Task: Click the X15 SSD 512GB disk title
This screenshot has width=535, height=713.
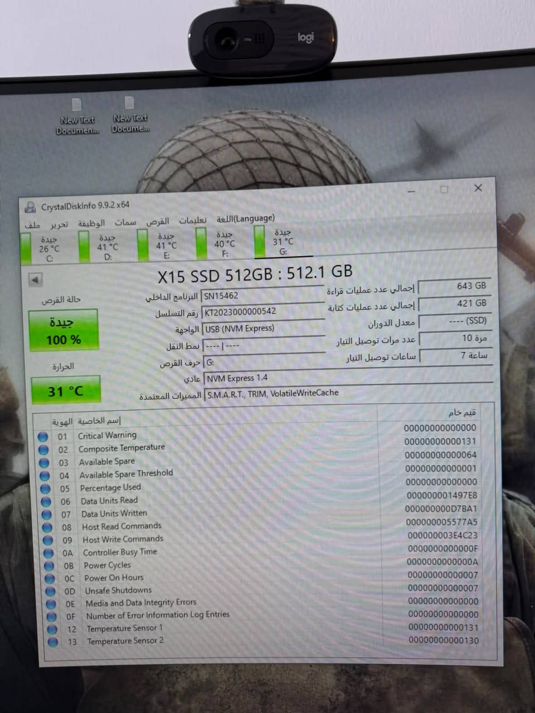Action: [x=255, y=274]
